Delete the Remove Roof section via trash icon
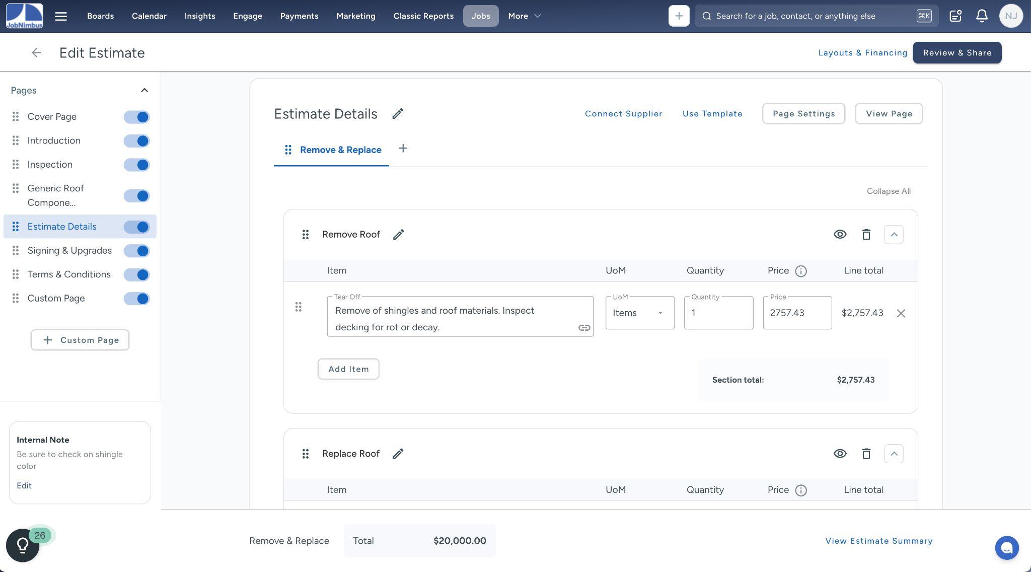The height and width of the screenshot is (572, 1031). click(x=866, y=235)
